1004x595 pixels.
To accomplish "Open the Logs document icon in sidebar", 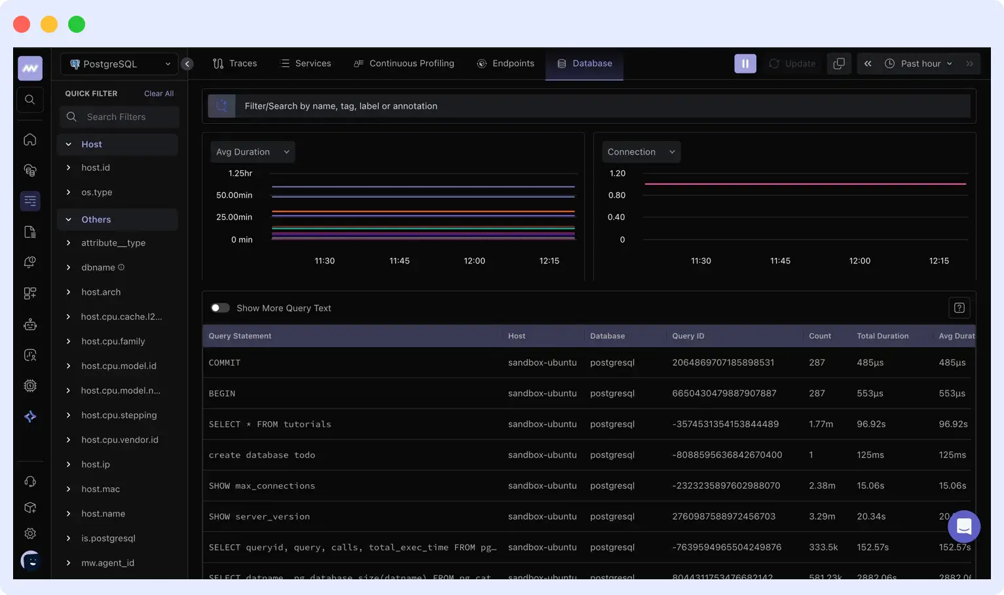I will tap(30, 232).
